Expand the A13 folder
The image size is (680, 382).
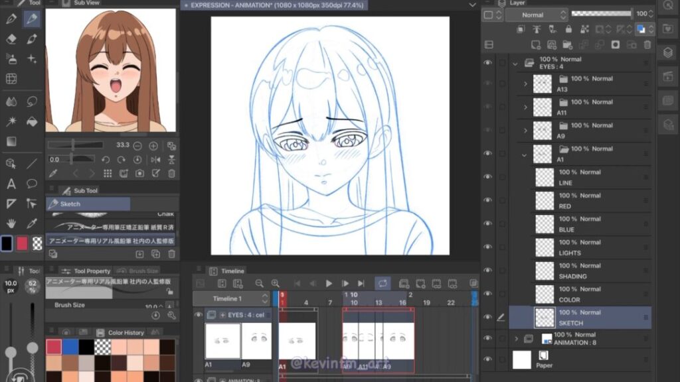coord(525,84)
